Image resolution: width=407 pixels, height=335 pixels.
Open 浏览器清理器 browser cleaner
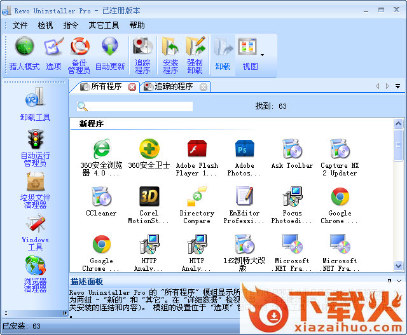coord(35,275)
